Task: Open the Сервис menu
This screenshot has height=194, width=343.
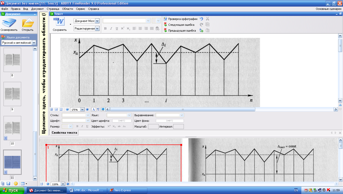Action: pos(80,9)
